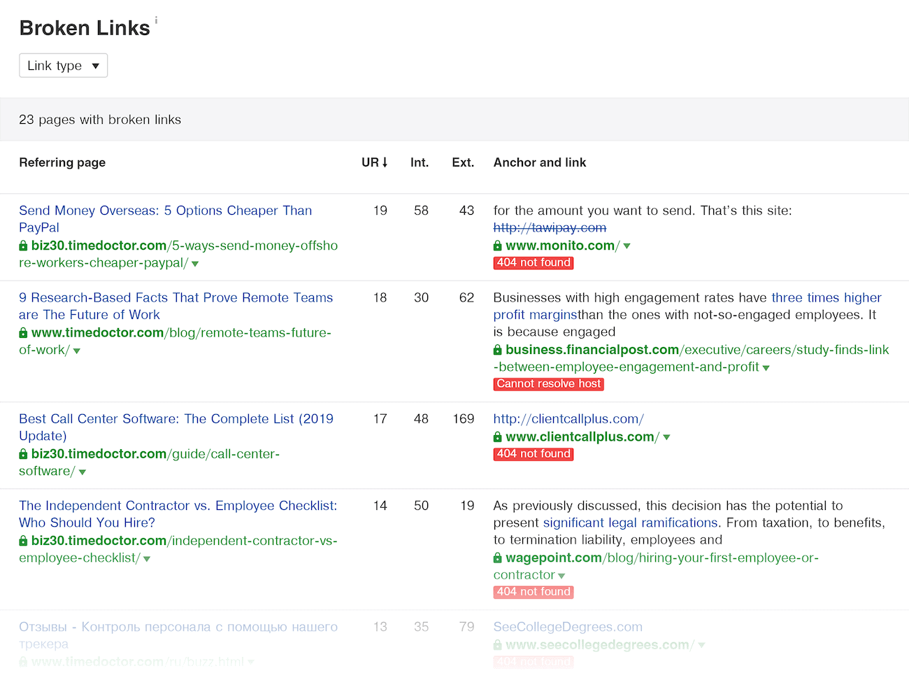Open the struck-through tawipay.com link

coord(550,227)
